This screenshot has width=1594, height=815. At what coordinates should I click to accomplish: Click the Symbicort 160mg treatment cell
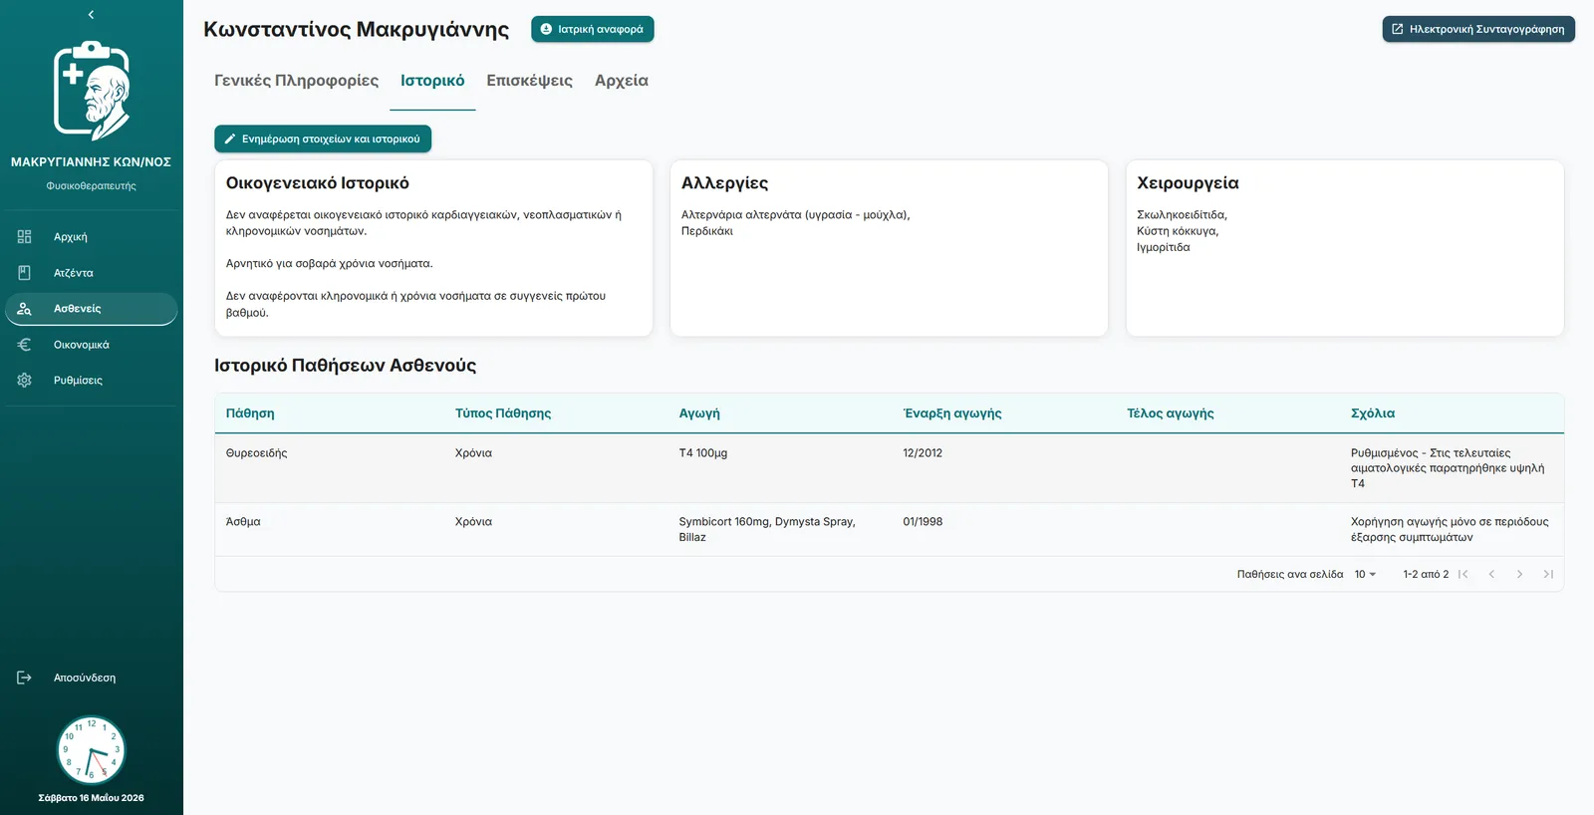click(x=767, y=529)
